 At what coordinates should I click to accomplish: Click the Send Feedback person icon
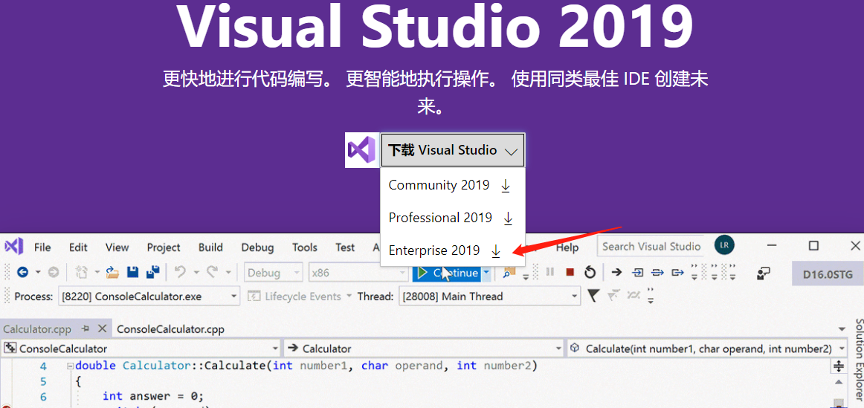(764, 273)
